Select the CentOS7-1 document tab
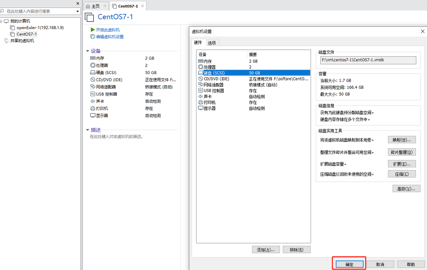Image resolution: width=427 pixels, height=270 pixels. [x=128, y=6]
